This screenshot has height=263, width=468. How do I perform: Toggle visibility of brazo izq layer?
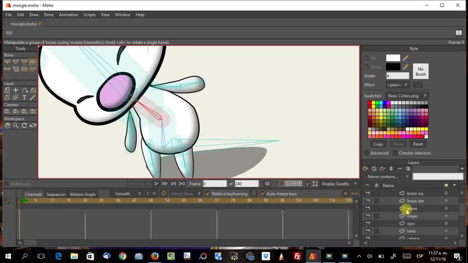(368, 193)
